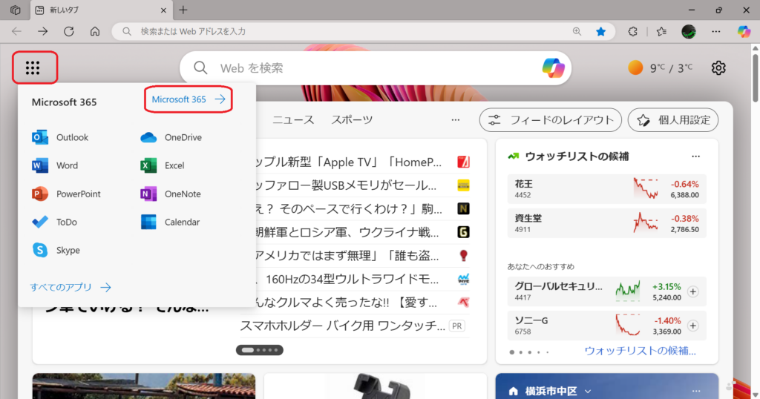Screen dimensions: 760x399
Task: Open a new tab with plus button
Action: [183, 10]
